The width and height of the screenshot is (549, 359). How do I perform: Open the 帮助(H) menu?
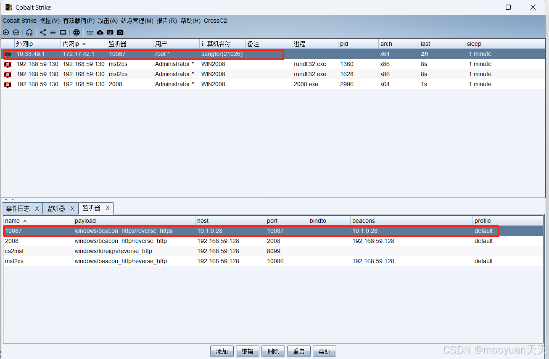point(190,21)
